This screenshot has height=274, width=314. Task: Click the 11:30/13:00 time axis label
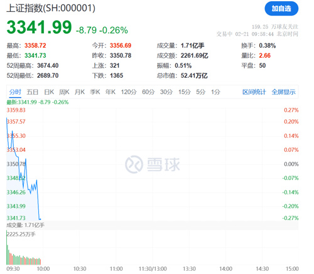click(x=153, y=269)
